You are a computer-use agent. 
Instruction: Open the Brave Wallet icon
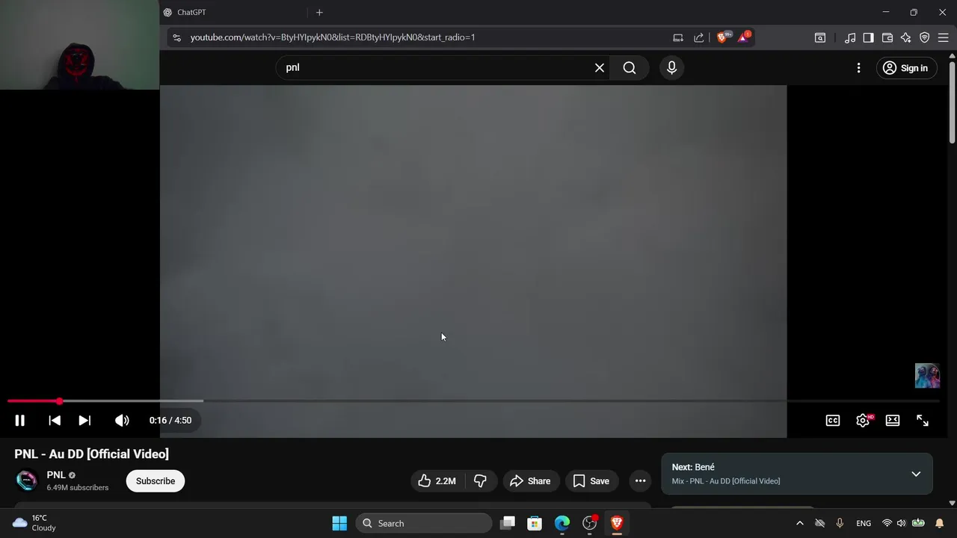[887, 37]
